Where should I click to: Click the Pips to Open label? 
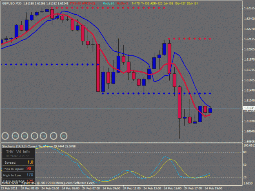[x=13, y=169]
